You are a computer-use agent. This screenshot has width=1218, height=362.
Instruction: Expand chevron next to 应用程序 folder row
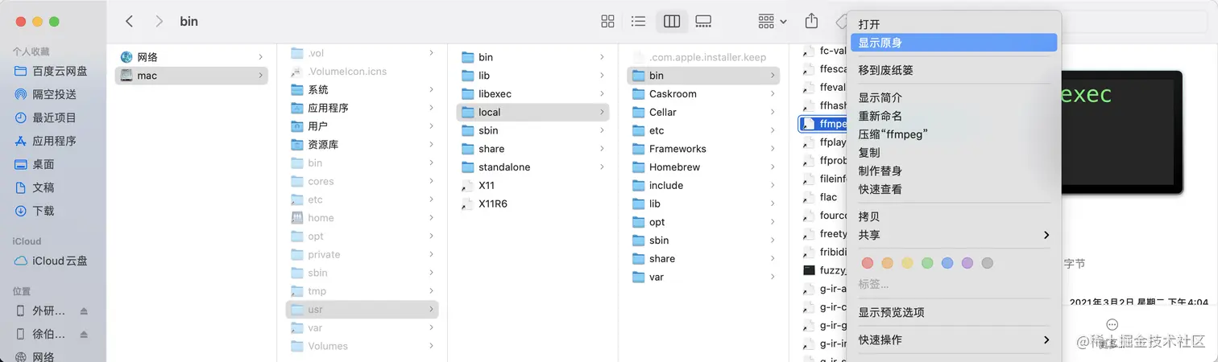tap(431, 108)
